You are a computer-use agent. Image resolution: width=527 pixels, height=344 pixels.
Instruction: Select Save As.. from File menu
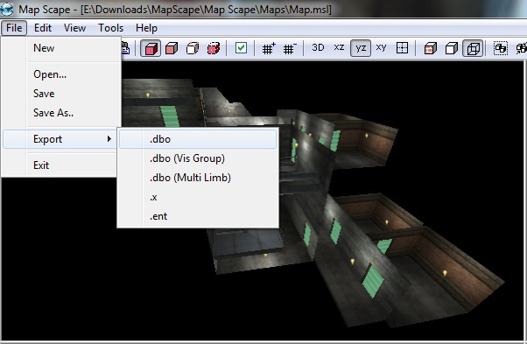(x=53, y=113)
